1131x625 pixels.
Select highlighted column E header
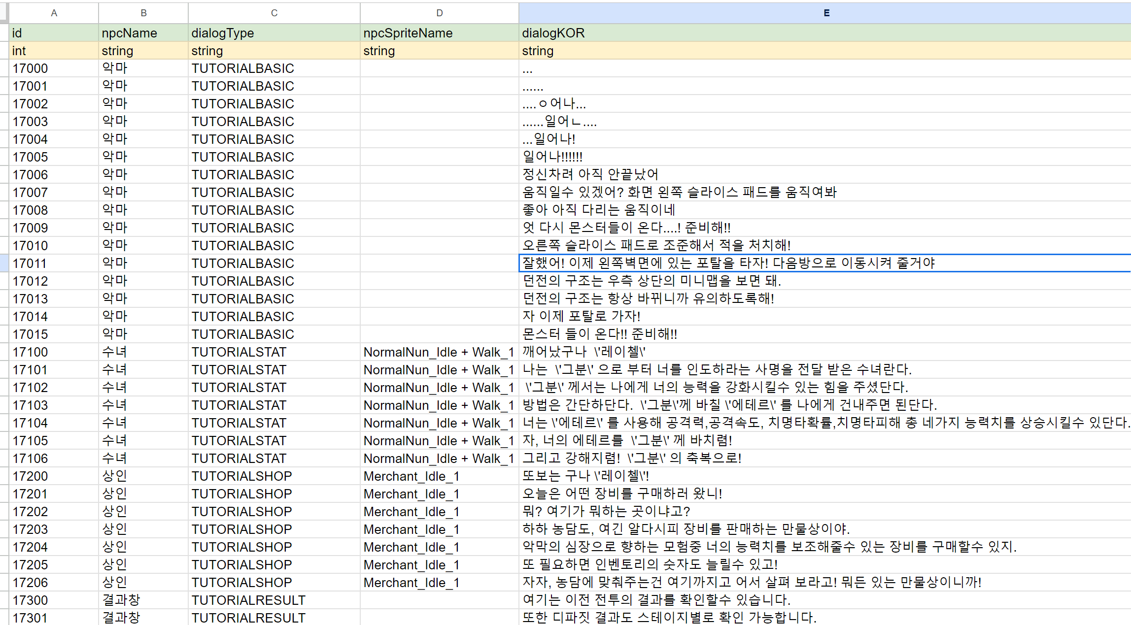[826, 13]
